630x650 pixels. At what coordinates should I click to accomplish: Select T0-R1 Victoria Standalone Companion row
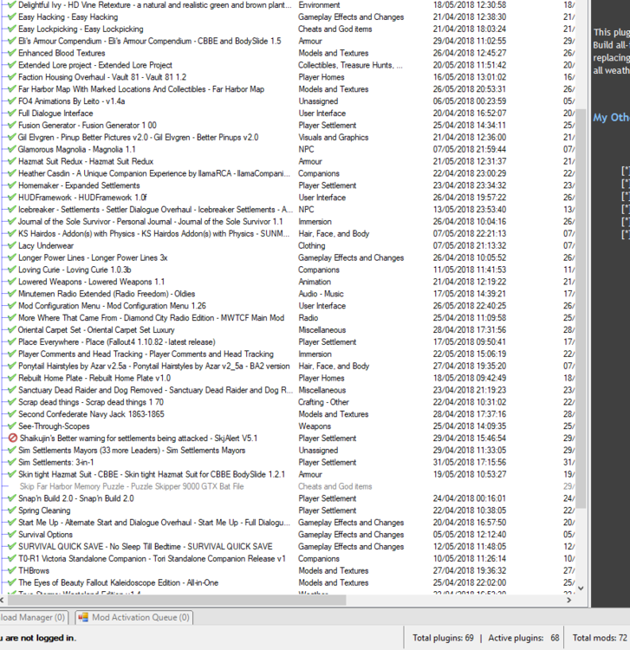(288, 558)
